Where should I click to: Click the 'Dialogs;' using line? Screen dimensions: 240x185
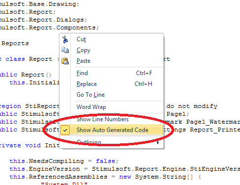coord(72,20)
